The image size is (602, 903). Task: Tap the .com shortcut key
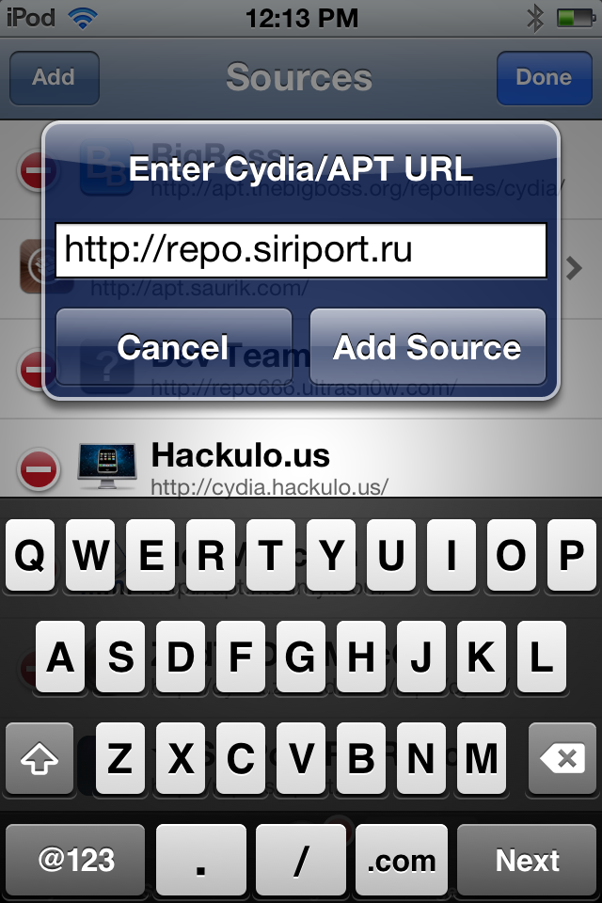(x=402, y=860)
